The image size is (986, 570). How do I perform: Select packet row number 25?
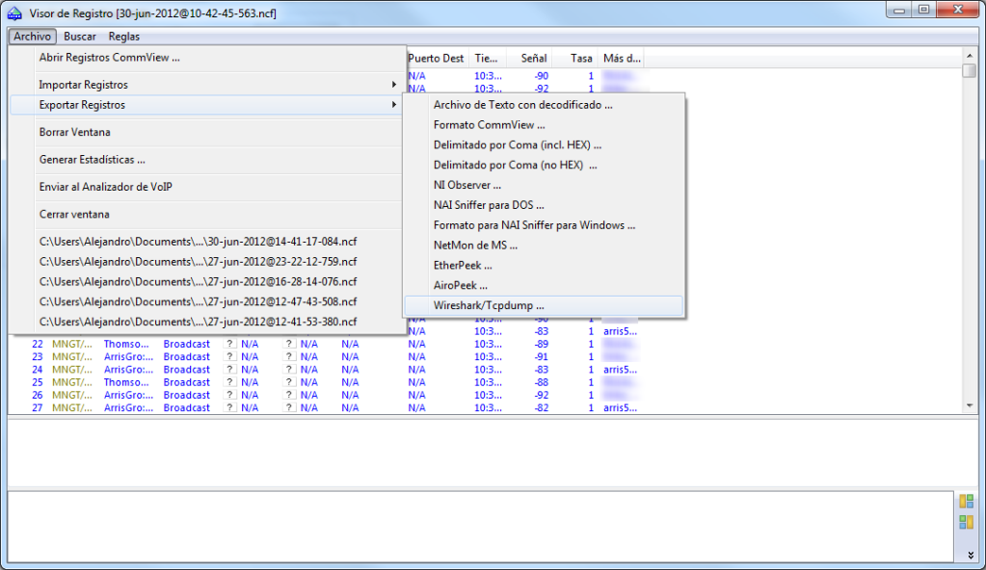324,382
